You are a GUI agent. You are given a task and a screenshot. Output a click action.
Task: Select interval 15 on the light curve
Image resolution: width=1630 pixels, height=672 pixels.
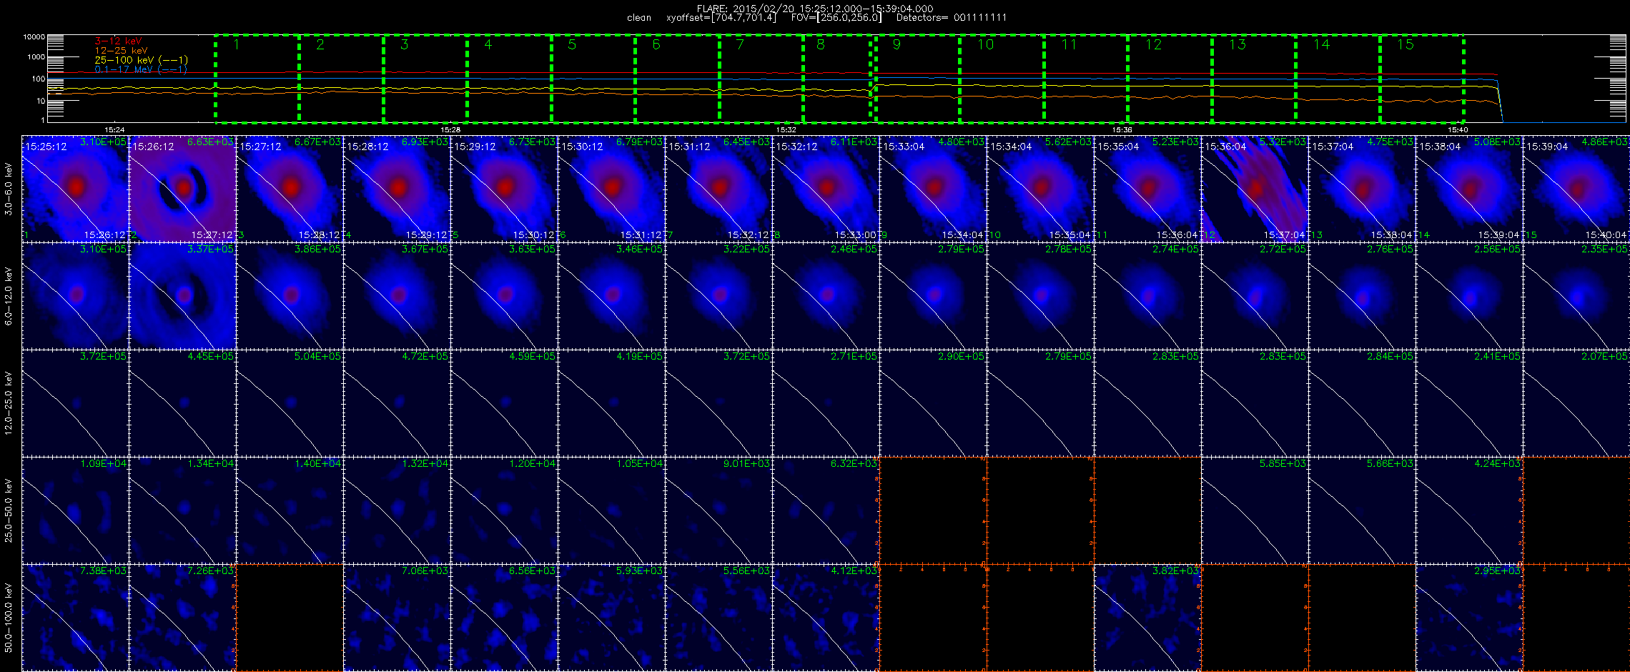[1422, 78]
